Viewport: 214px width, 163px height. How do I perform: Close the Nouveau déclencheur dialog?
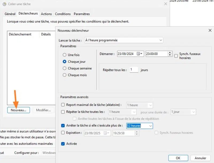(x=210, y=31)
